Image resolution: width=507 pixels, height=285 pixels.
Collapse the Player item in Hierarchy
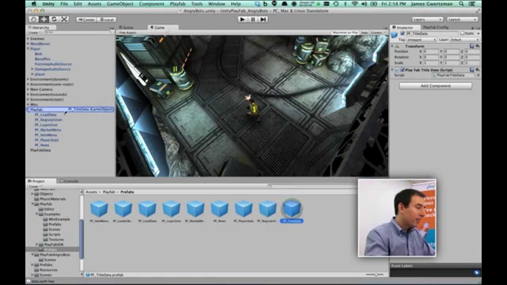point(28,49)
